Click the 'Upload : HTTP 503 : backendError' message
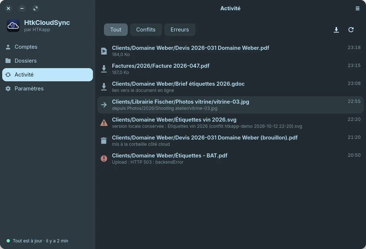The image size is (366, 249). (x=148, y=162)
